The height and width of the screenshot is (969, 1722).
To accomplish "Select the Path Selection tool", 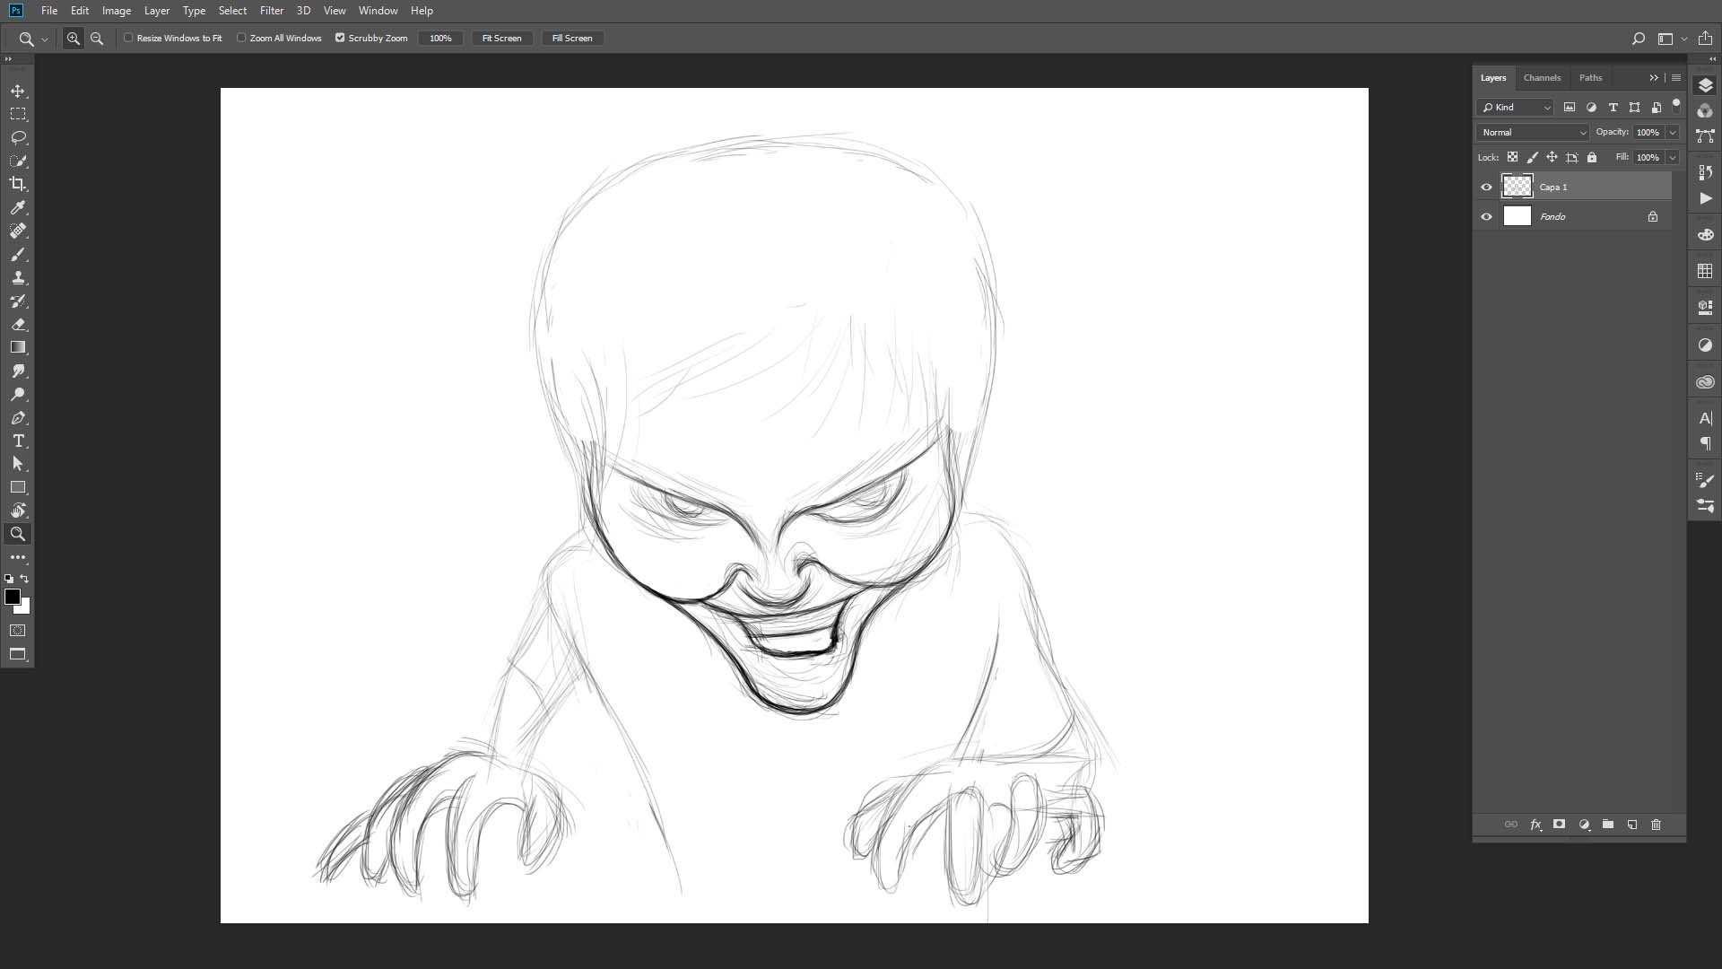I will click(18, 464).
